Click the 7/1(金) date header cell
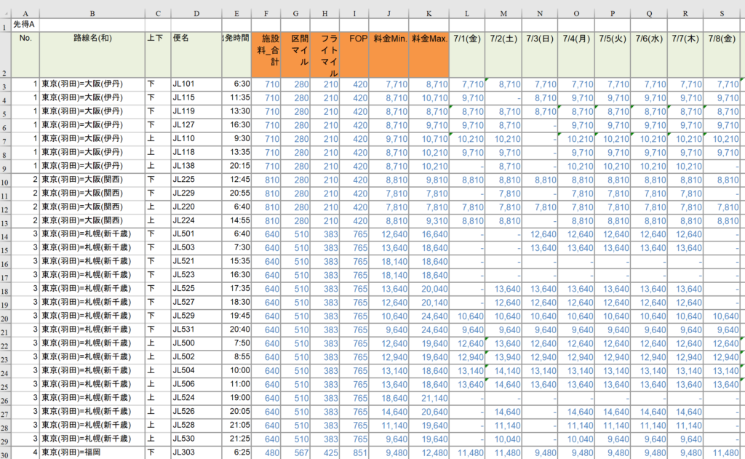The width and height of the screenshot is (745, 459). point(467,38)
